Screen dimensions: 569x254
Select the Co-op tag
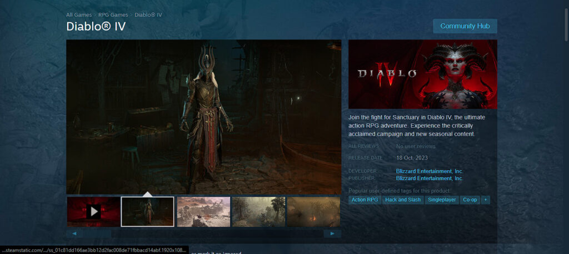(470, 200)
